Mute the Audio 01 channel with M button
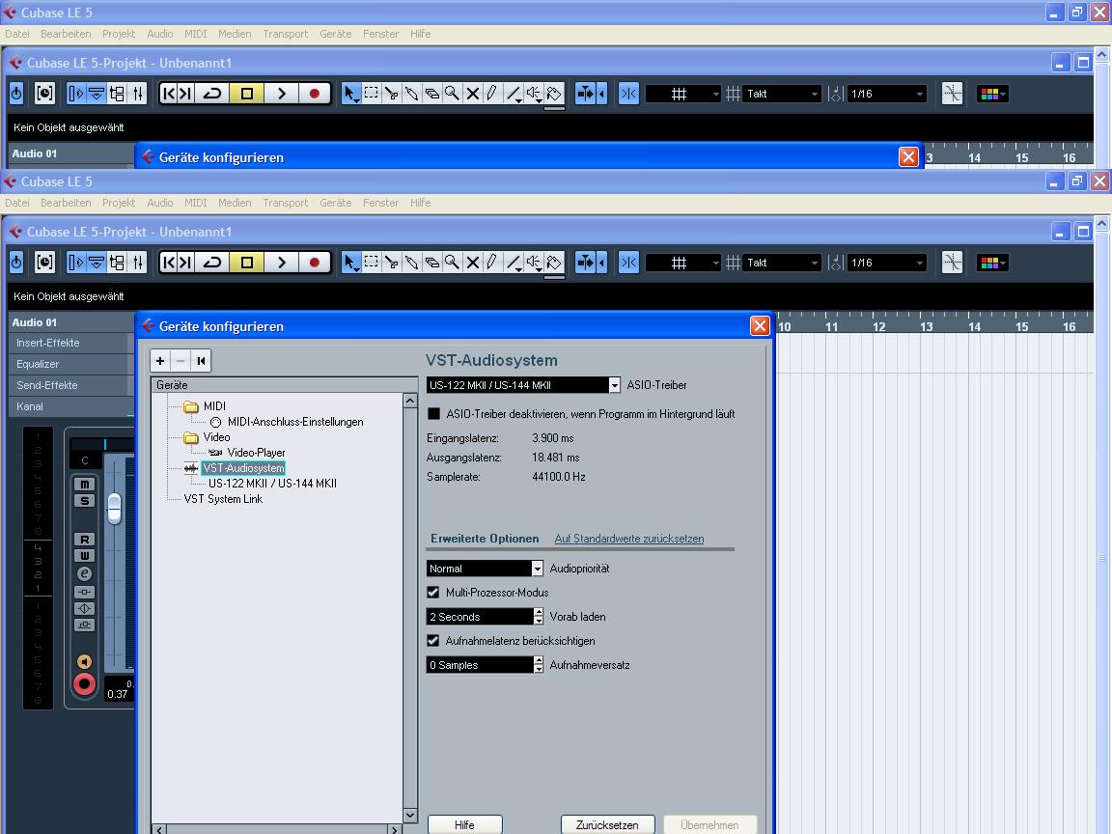 (x=84, y=485)
